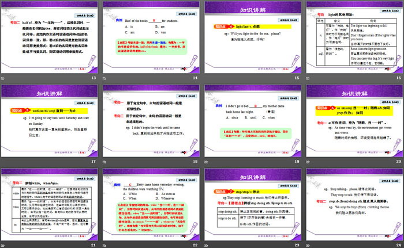Click the yellow 'light/last' heading banner on slide 15
The image size is (404, 248).
tap(242, 27)
